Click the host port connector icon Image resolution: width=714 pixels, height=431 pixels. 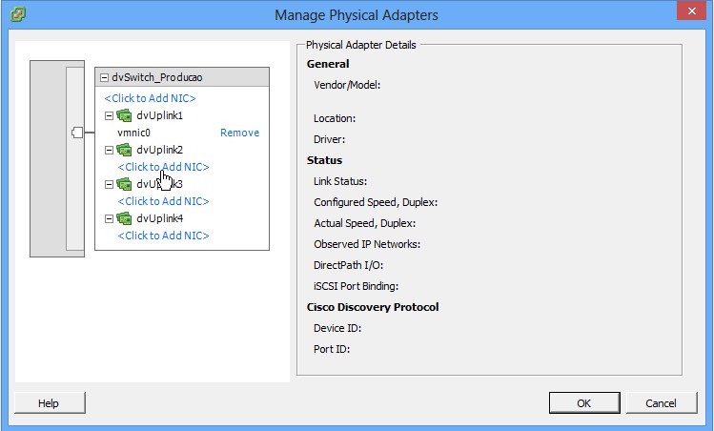pyautogui.click(x=77, y=133)
